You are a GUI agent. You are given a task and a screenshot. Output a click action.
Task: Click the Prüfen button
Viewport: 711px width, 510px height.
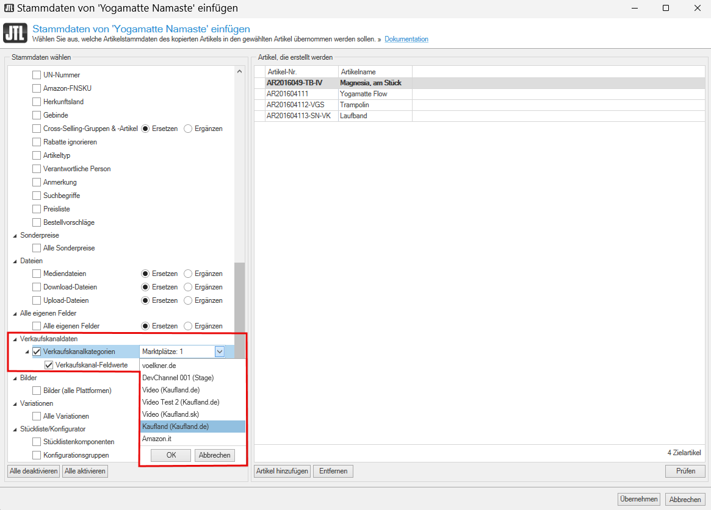(685, 471)
